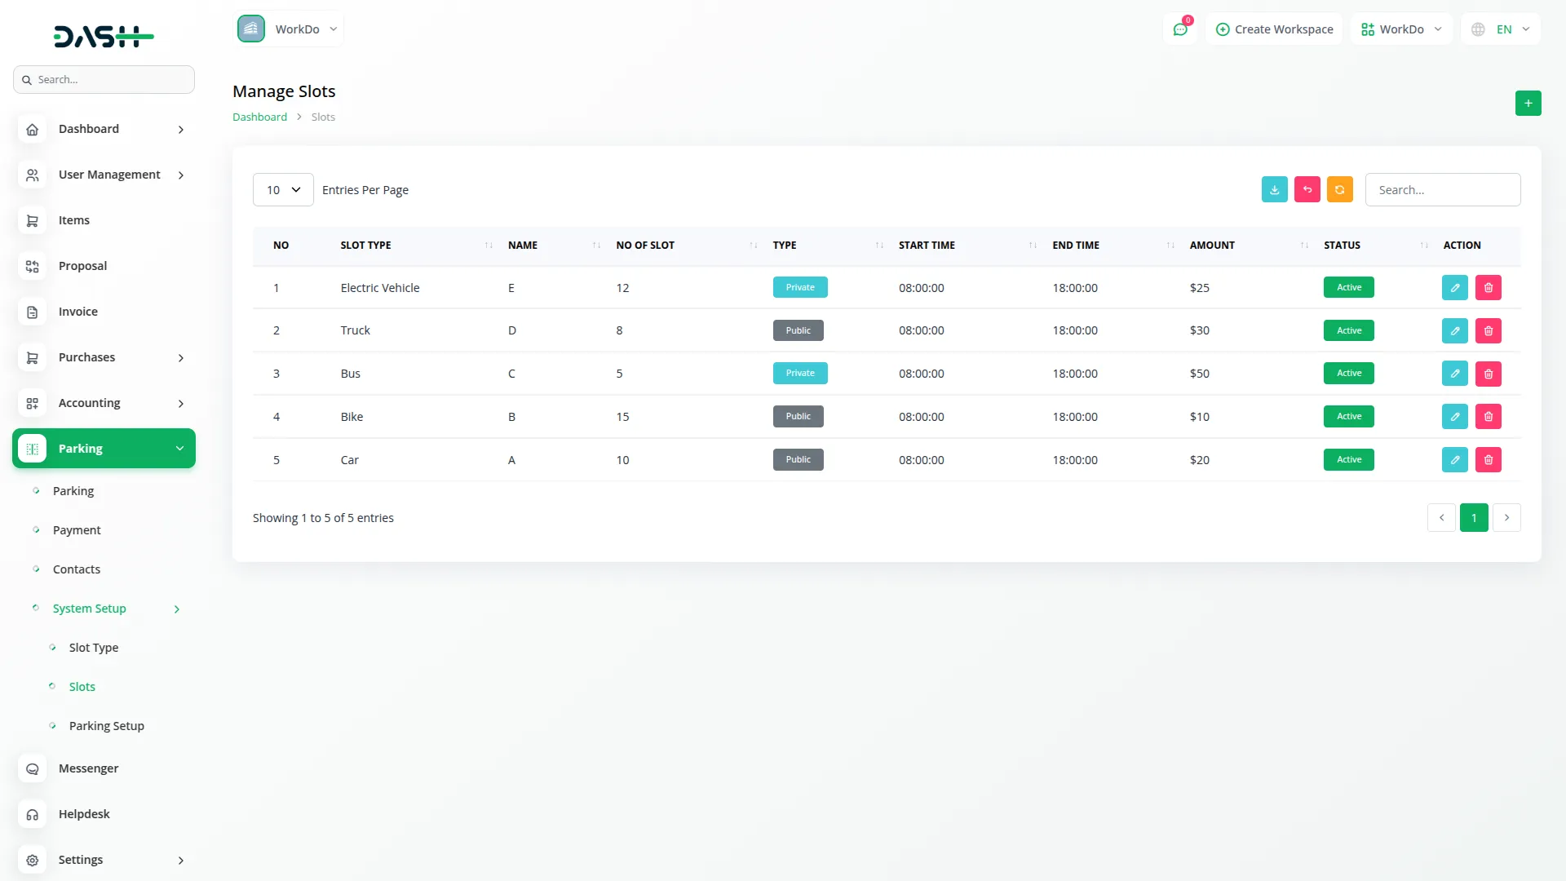Open Parking Setup sidebar item
1566x881 pixels.
[x=106, y=726]
